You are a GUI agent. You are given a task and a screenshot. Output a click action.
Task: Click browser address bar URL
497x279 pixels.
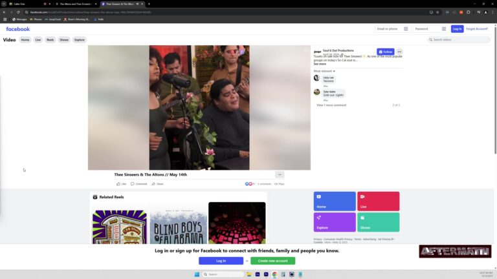pyautogui.click(x=91, y=12)
